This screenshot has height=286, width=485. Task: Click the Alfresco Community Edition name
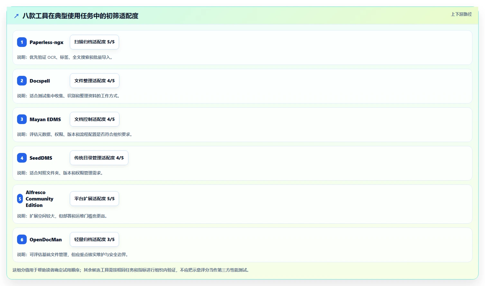point(40,199)
